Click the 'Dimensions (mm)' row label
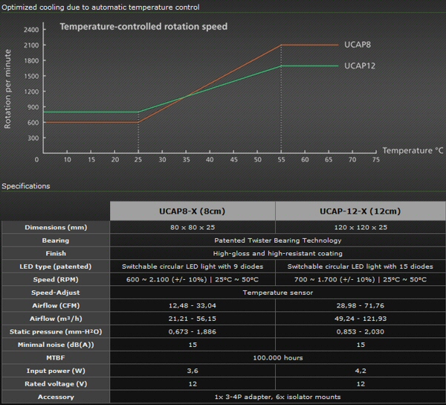The height and width of the screenshot is (405, 446). coord(56,227)
